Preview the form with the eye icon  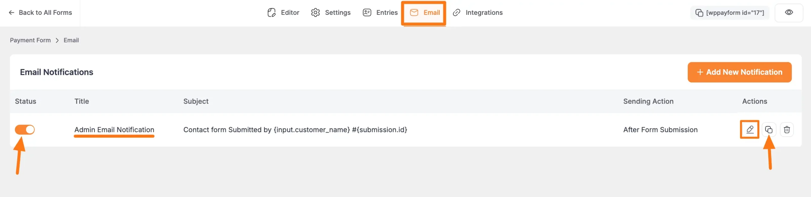789,13
